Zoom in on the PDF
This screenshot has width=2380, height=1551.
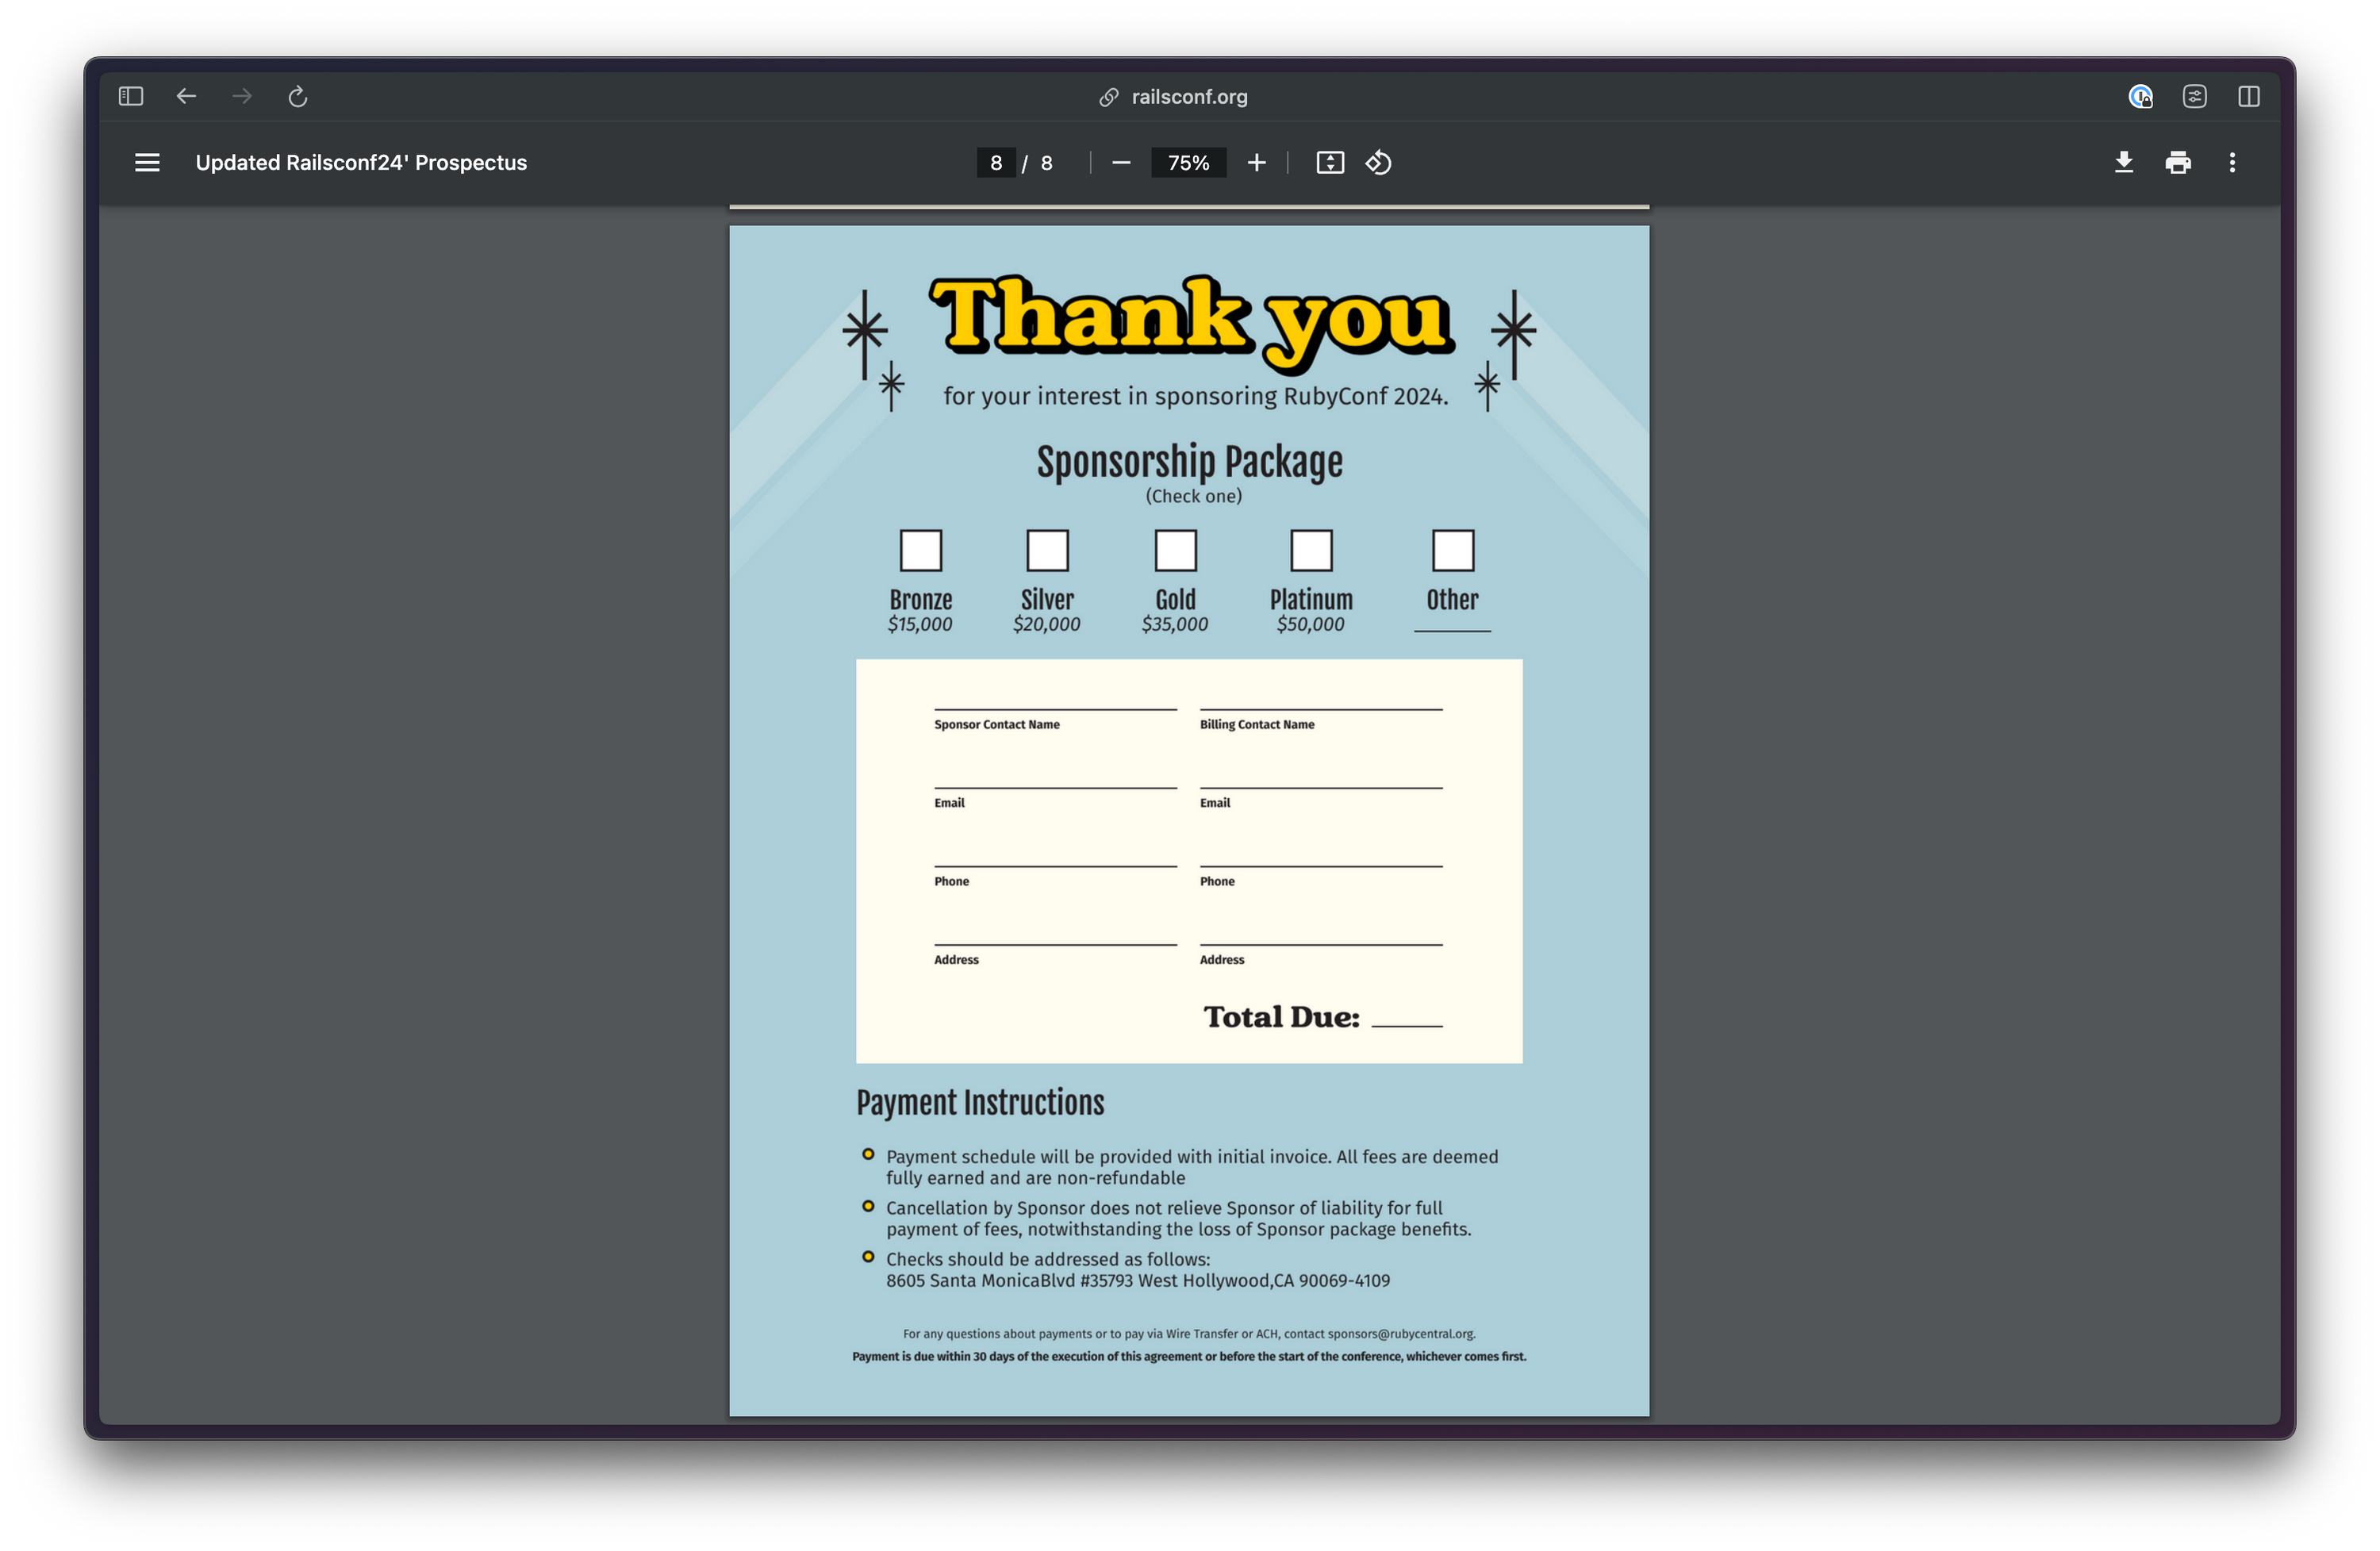pyautogui.click(x=1257, y=162)
